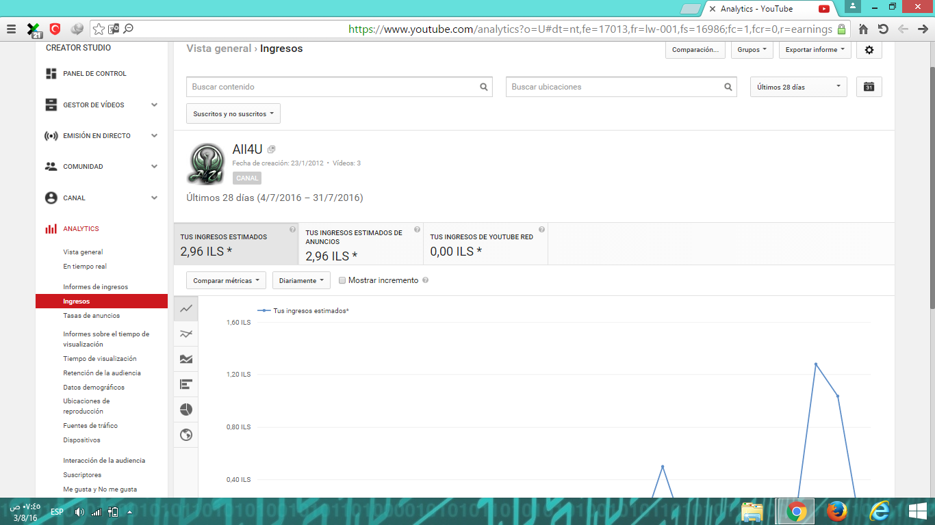Bookmark this page with the star
Screen dimensions: 935x525
coord(99,29)
